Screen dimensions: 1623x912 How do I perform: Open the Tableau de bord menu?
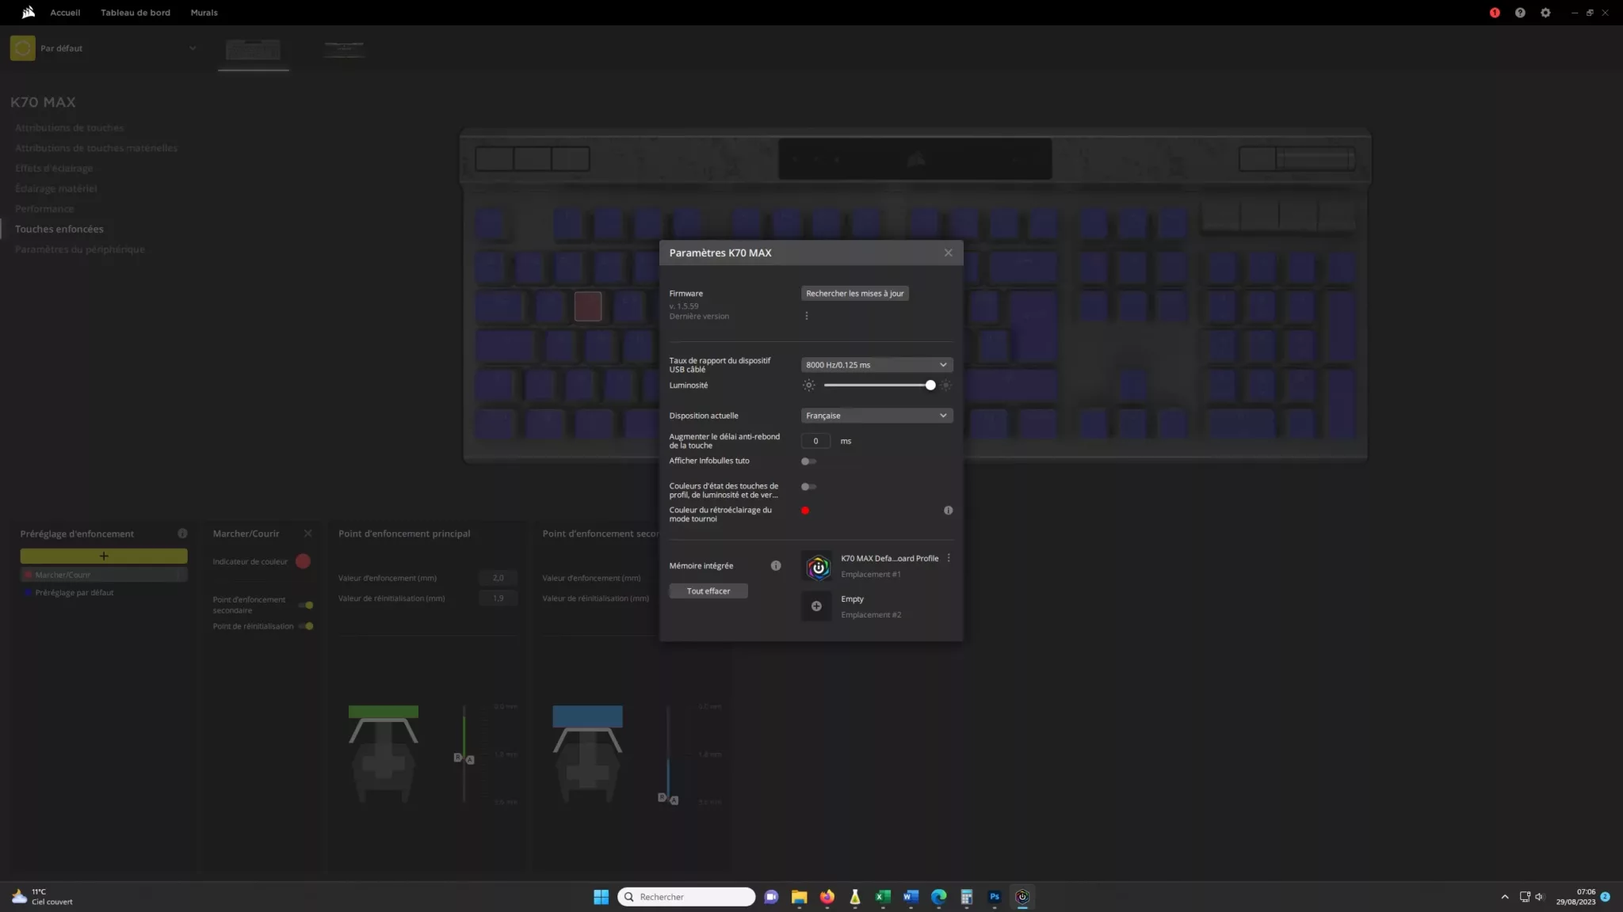[136, 13]
